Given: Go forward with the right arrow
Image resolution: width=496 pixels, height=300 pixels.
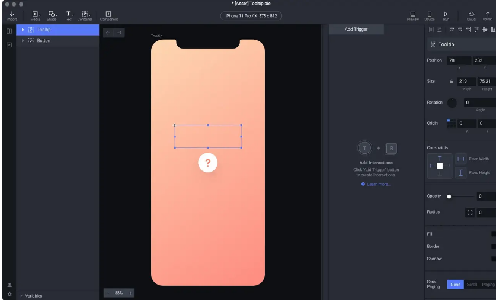Looking at the screenshot, I should tap(119, 33).
